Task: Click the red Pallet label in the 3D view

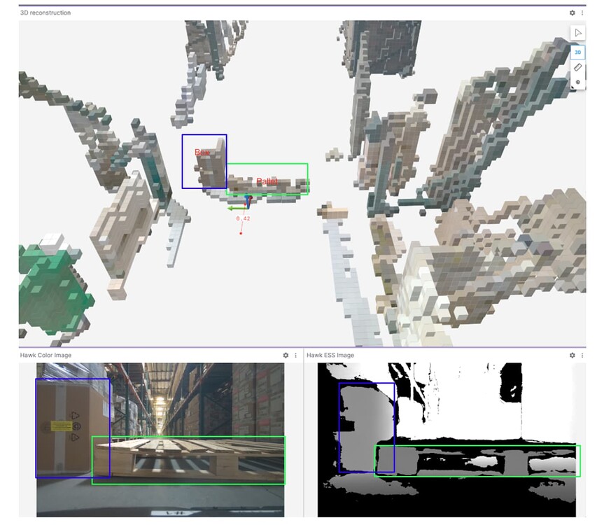Action: tap(267, 181)
